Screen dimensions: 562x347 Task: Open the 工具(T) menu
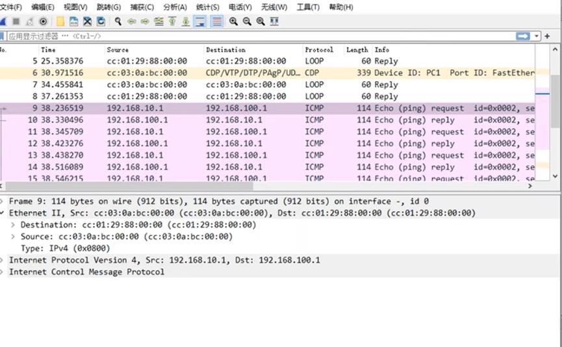(x=308, y=7)
